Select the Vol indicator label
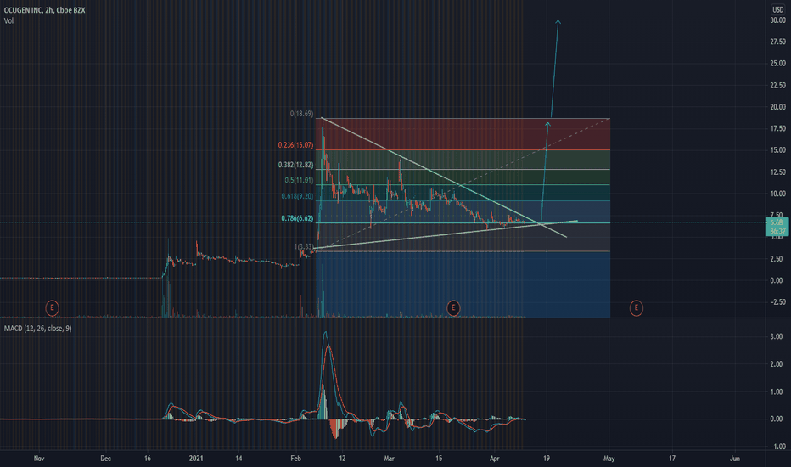 [8, 20]
